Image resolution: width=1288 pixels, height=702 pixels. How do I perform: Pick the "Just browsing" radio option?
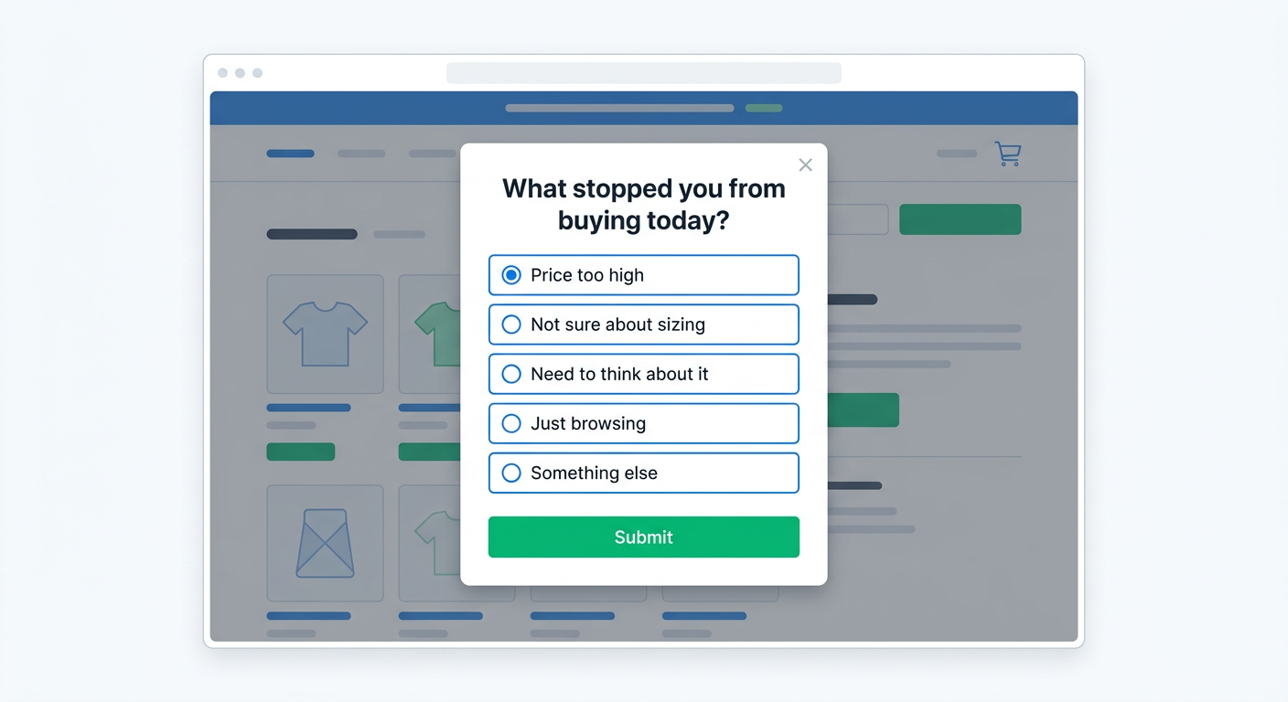(x=512, y=423)
